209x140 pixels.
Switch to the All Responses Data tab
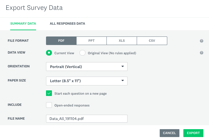67,24
